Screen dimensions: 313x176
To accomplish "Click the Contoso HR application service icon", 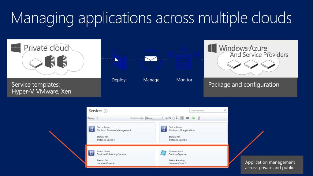I will (164, 129).
